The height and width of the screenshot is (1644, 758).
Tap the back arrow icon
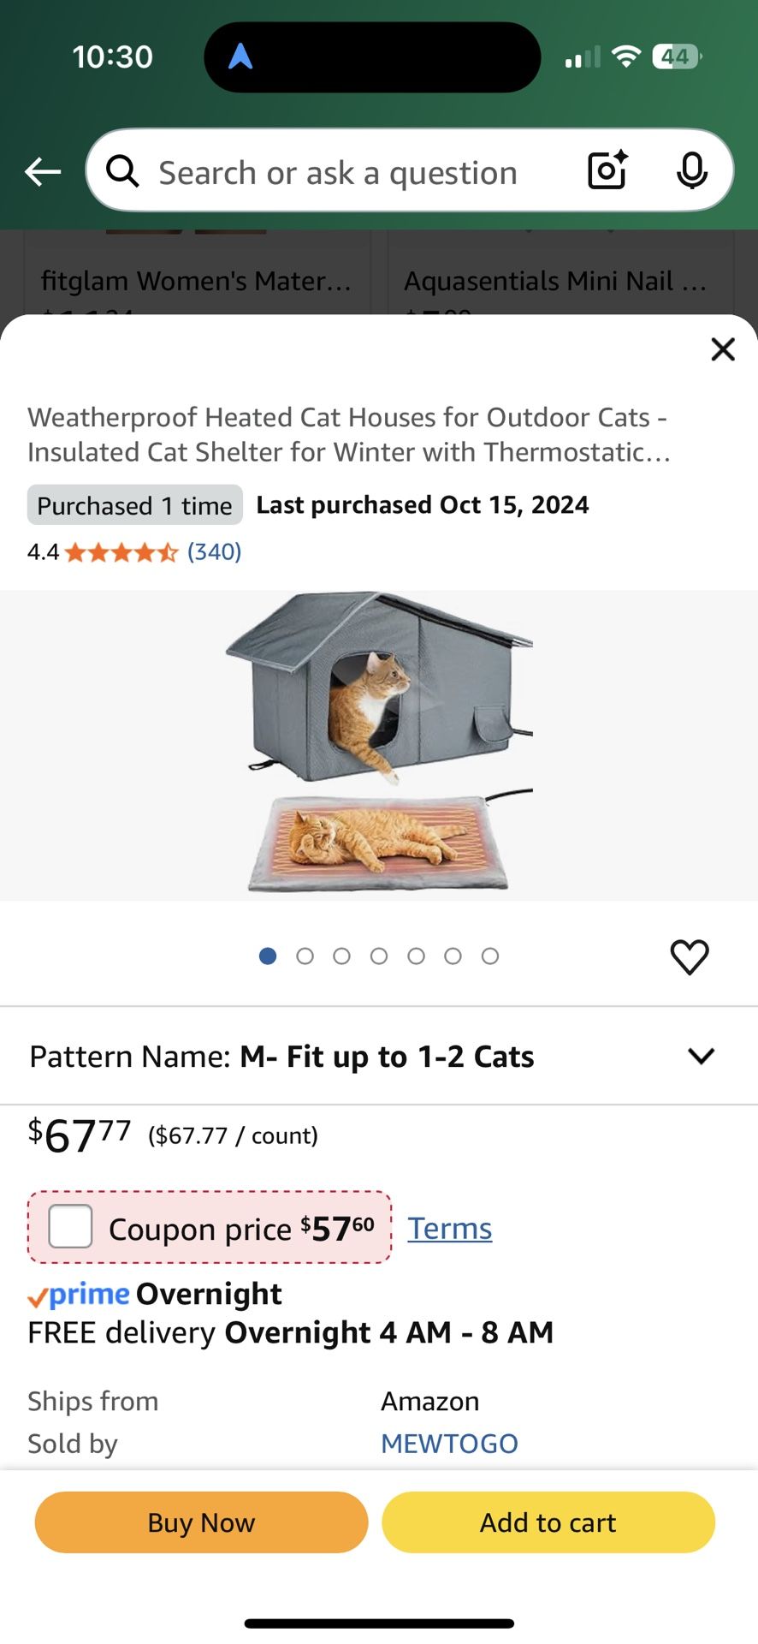point(43,172)
